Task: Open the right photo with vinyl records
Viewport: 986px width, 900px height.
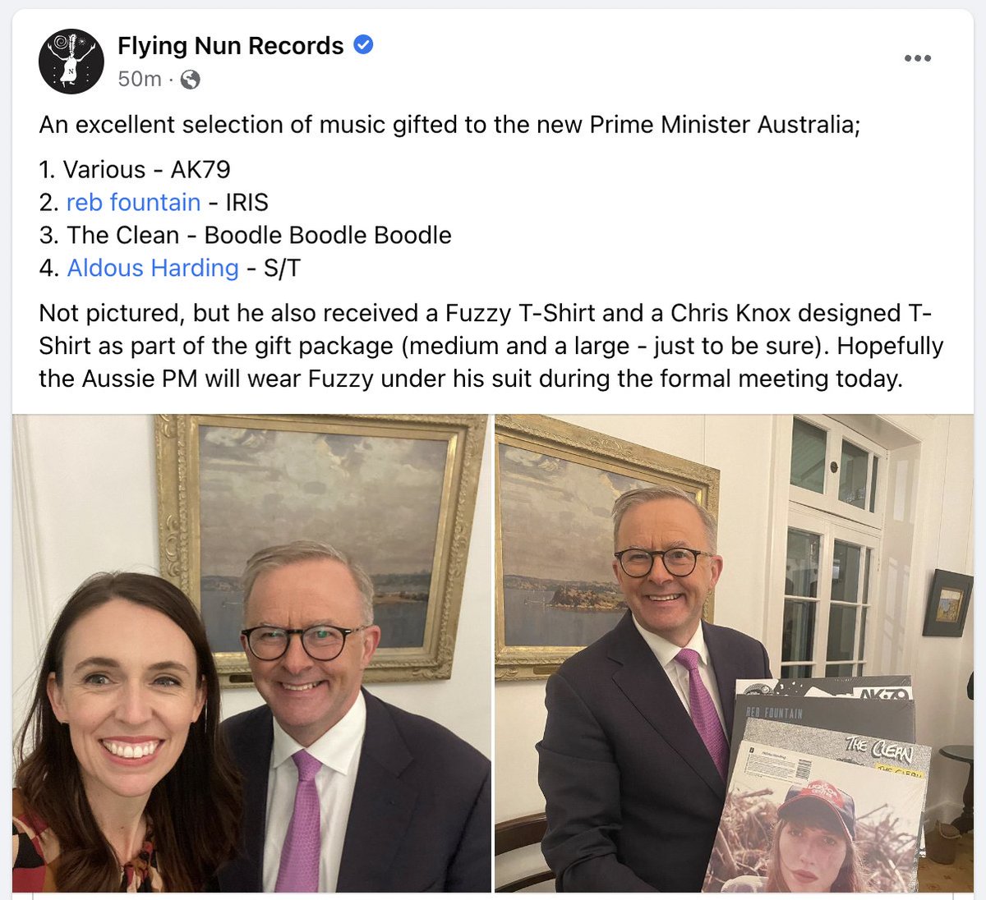Action: (735, 653)
